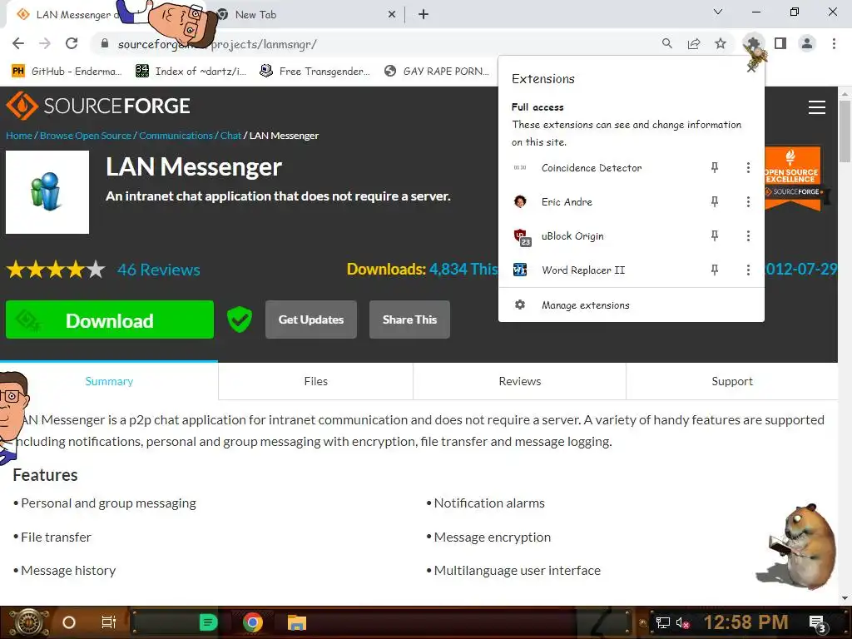Bookmark this page with the star icon

click(x=721, y=43)
